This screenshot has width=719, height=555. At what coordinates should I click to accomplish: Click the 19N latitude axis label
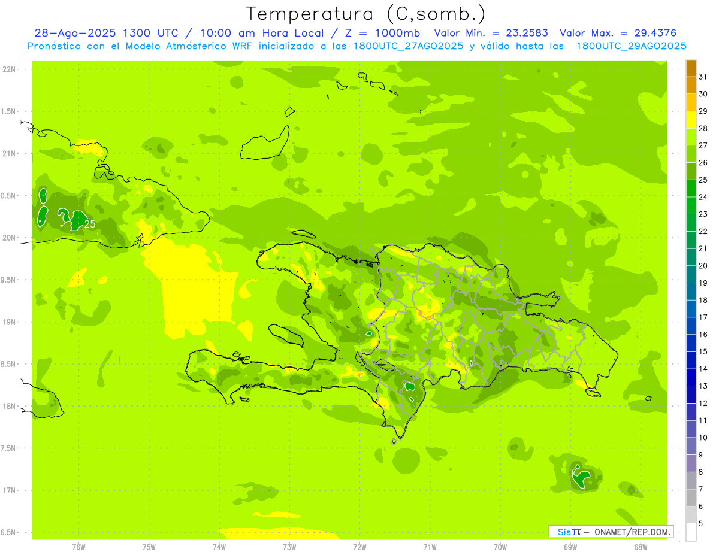pos(10,322)
